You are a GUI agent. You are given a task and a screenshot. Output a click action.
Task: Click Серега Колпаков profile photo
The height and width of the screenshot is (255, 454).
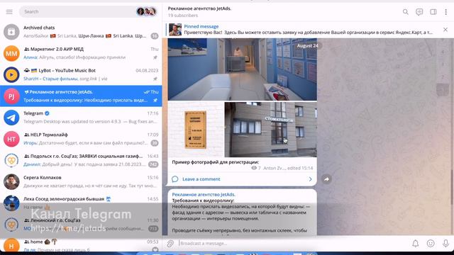11,182
